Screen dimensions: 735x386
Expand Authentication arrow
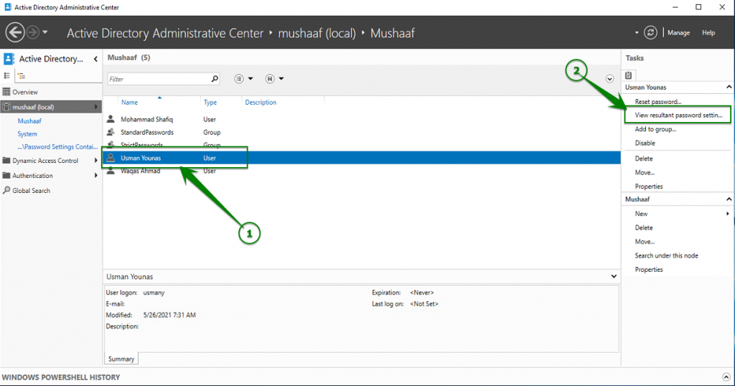(95, 176)
